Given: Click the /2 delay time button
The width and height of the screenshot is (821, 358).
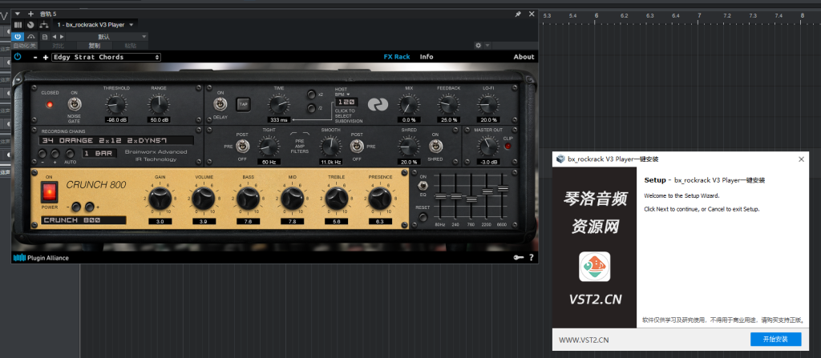Looking at the screenshot, I should pos(312,108).
